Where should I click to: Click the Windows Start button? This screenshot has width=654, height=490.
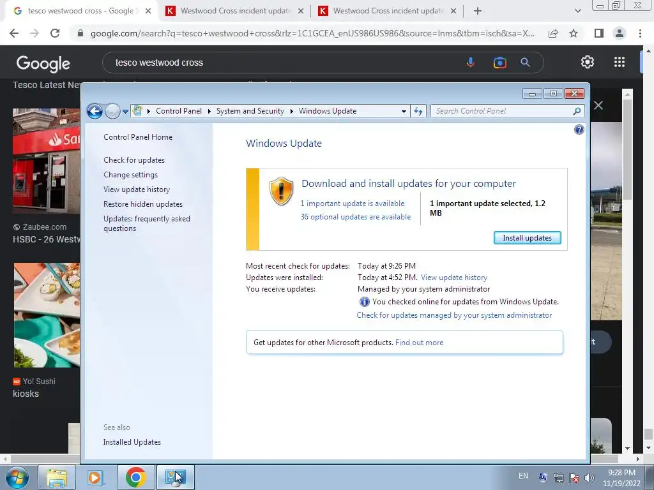(17, 477)
